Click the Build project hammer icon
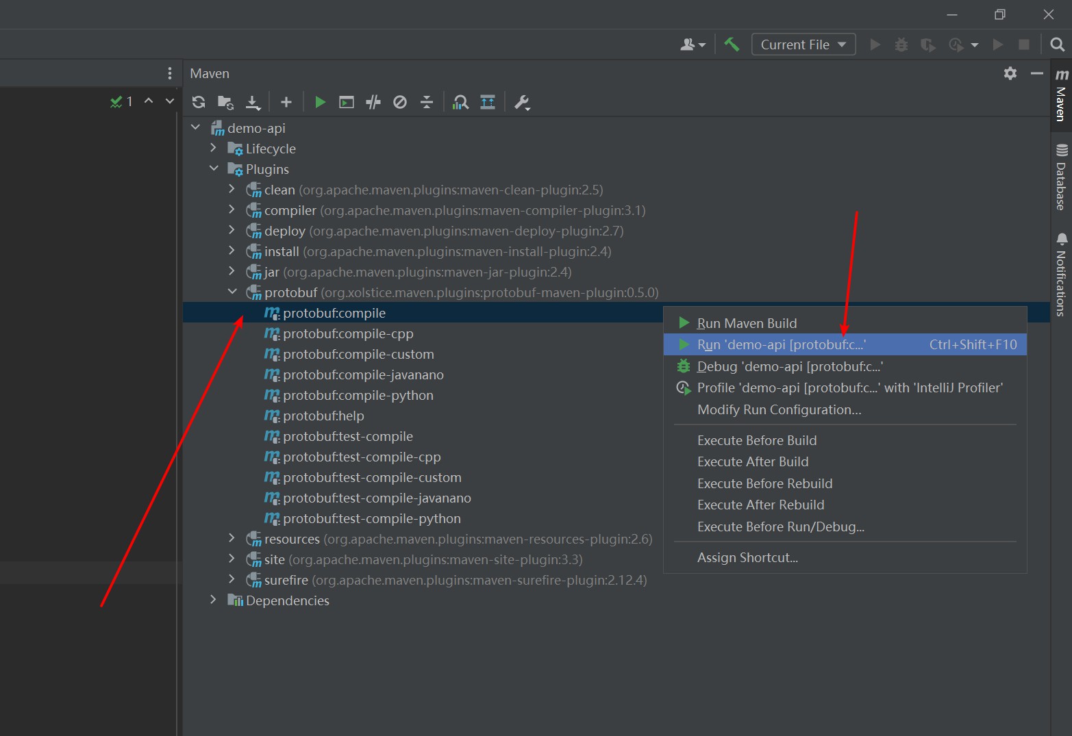 coord(732,45)
